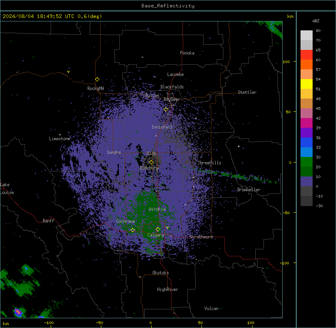This screenshot has width=336, height=328.
Task: Click the legend value 65
Action: click(318, 50)
